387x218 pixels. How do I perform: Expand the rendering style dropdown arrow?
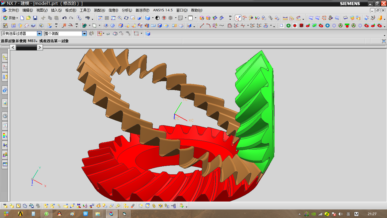coord(153,18)
